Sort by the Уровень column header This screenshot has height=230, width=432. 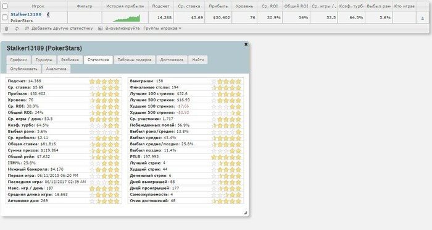[x=244, y=6]
